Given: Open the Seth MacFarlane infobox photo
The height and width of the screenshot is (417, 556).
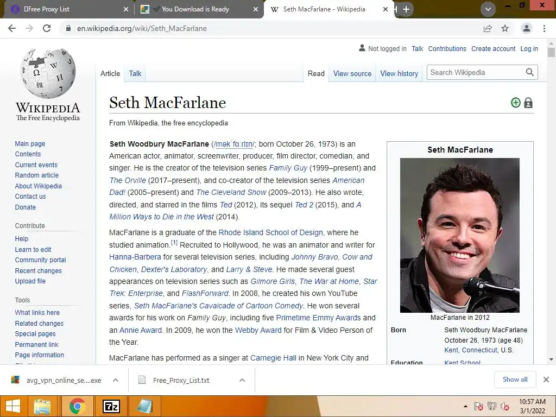Looking at the screenshot, I should [459, 235].
